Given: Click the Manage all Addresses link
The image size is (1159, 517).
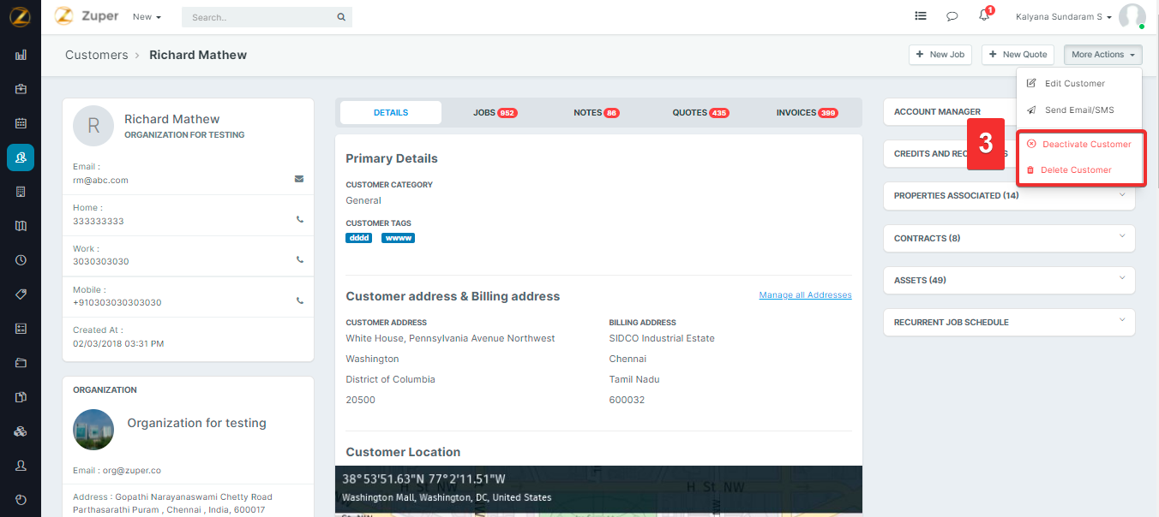Looking at the screenshot, I should pyautogui.click(x=805, y=295).
